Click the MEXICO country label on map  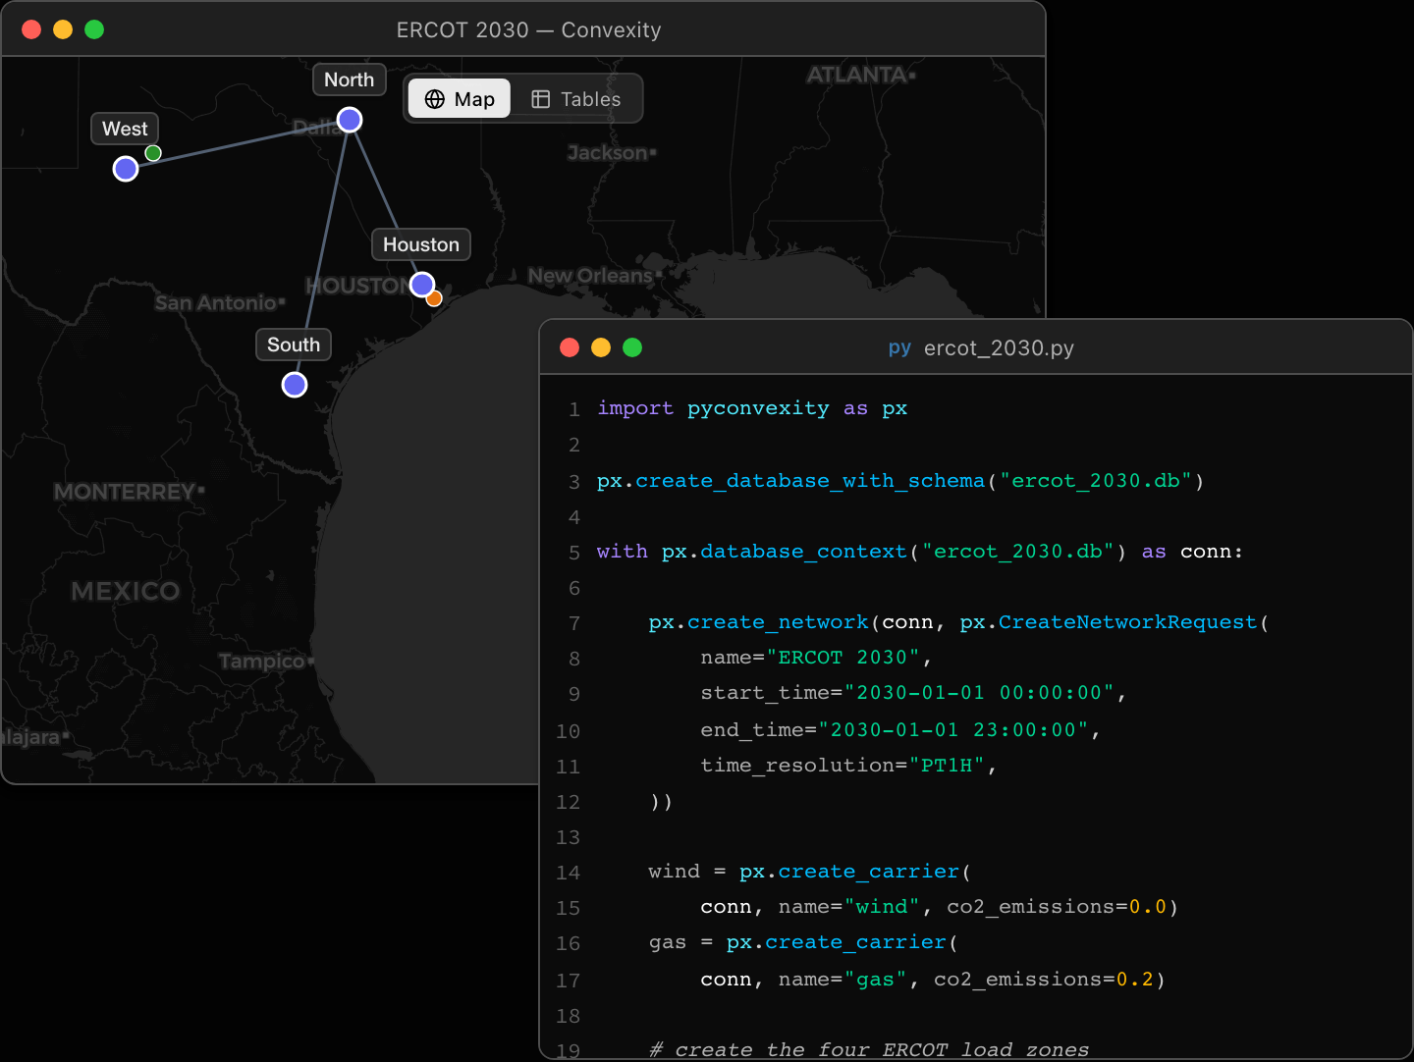(125, 591)
